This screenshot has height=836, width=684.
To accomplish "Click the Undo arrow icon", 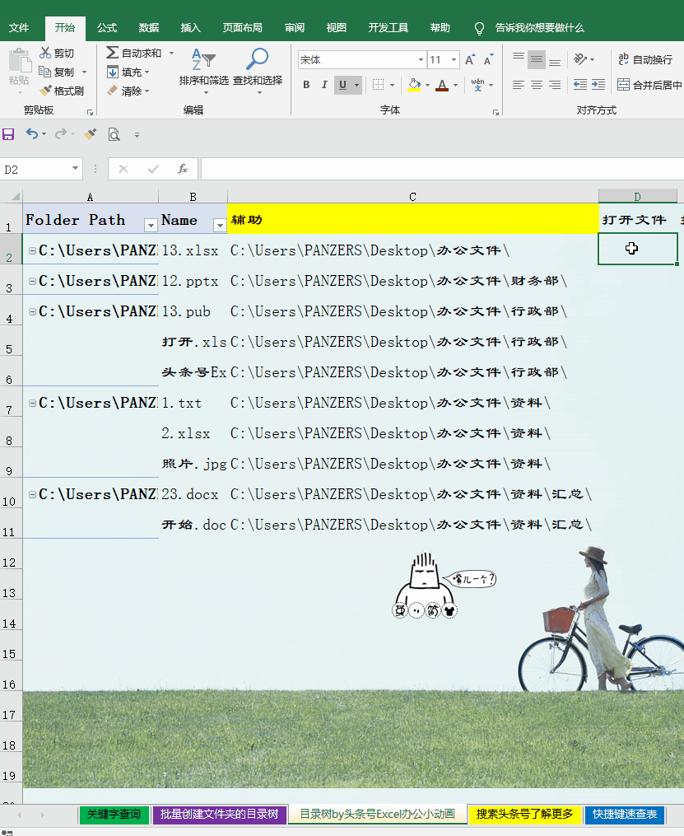I will [x=31, y=134].
